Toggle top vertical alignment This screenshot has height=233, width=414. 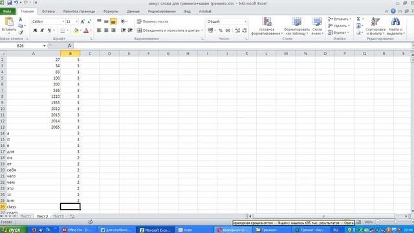99,21
